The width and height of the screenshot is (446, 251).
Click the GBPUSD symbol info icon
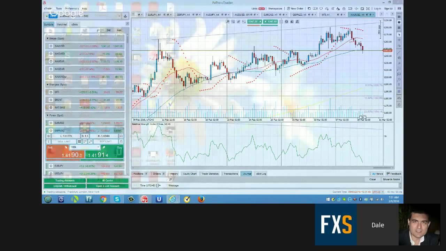coord(48,142)
